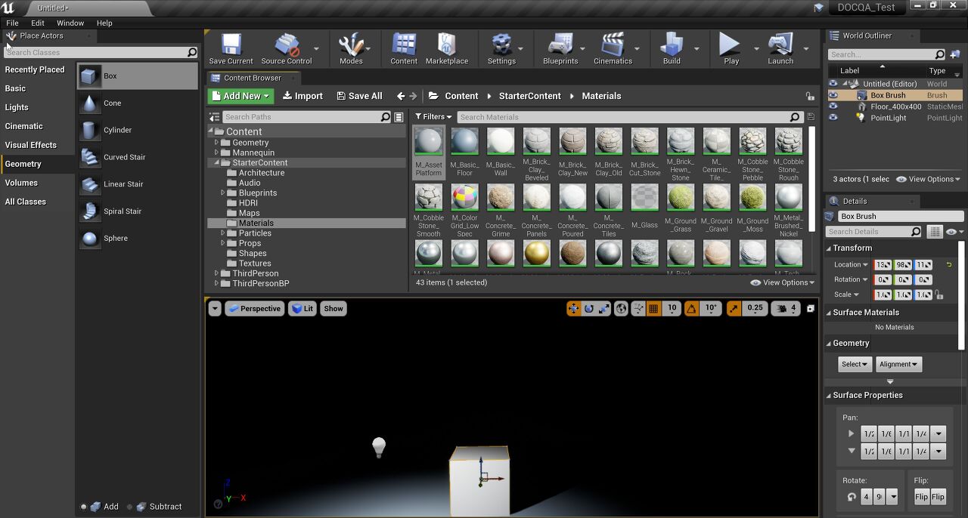Screen dimensions: 968x518
Task: Select the Box geometry brush
Action: tap(138, 76)
